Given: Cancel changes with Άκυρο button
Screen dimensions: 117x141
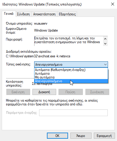Looking at the screenshot, I should (81, 136).
